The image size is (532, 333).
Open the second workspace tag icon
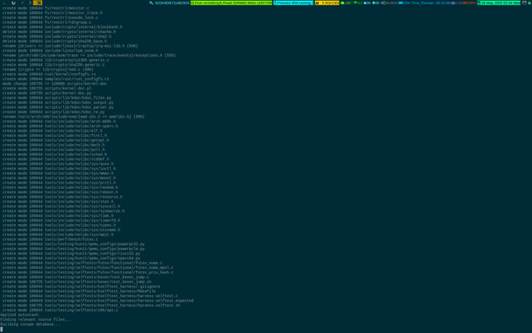point(13,3)
